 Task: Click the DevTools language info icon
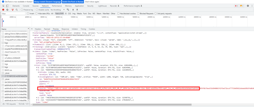tap(3, 2)
